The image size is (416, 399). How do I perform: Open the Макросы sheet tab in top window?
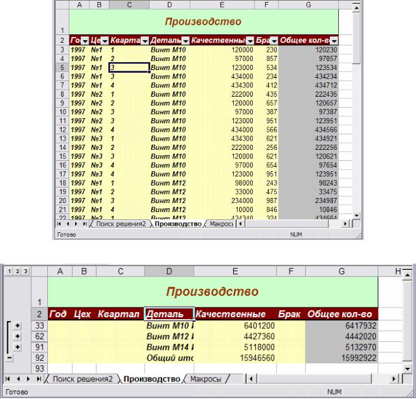tap(221, 224)
